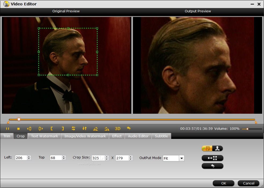Set trim start with left bracket icon
Screen dimensions: 264x188
click(x=52, y=129)
